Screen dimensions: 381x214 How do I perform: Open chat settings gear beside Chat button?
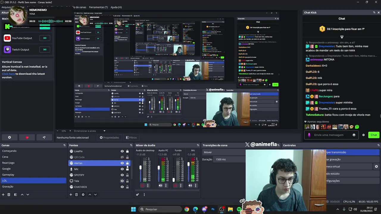coord(363,135)
